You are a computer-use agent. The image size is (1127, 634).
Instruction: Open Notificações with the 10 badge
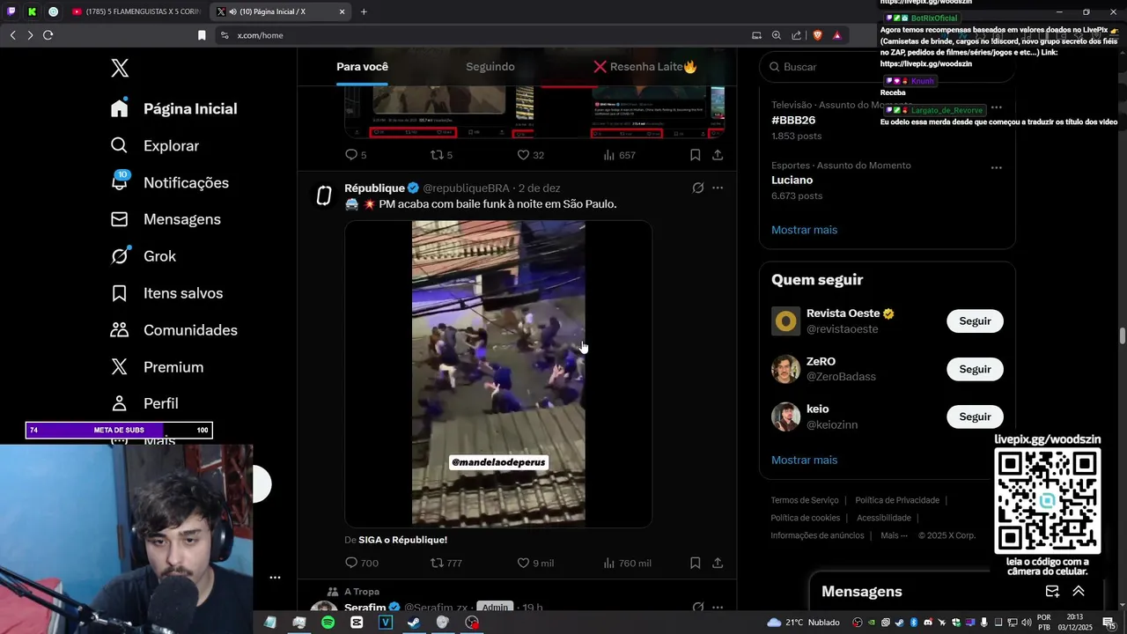169,182
